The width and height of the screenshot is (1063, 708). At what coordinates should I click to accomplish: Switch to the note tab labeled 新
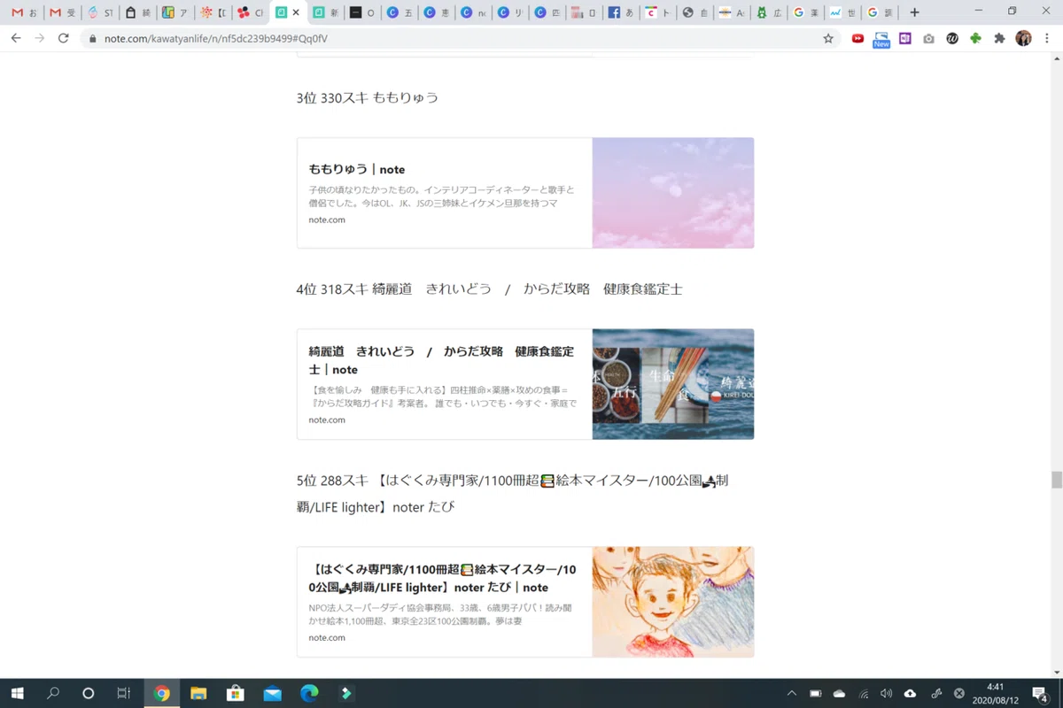tap(324, 12)
